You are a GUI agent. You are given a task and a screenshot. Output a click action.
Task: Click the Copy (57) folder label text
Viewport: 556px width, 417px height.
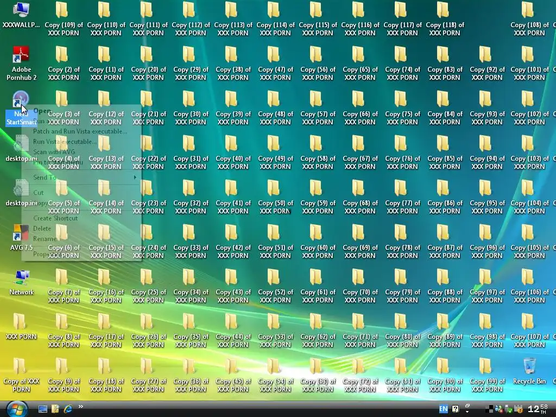click(x=318, y=118)
